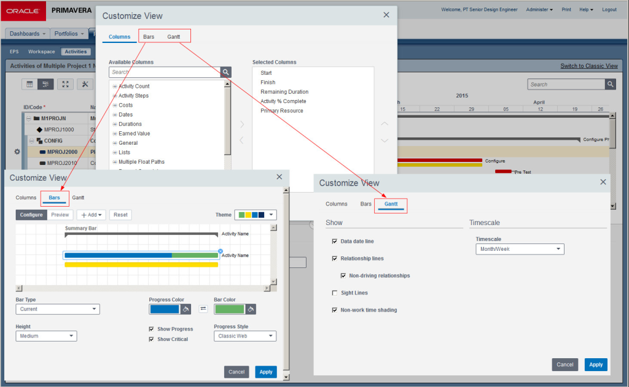Select the table view toolbar icon
629x387 pixels.
click(x=29, y=84)
